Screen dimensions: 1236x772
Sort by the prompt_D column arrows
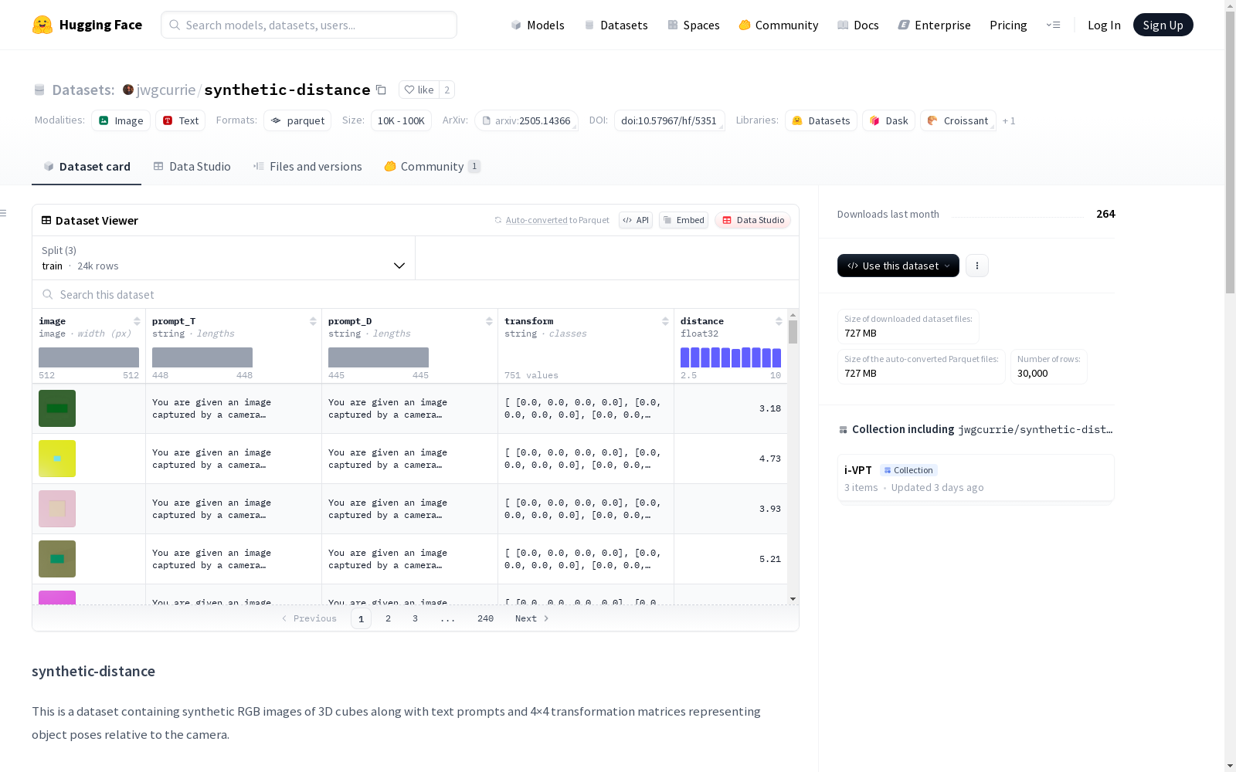489,321
